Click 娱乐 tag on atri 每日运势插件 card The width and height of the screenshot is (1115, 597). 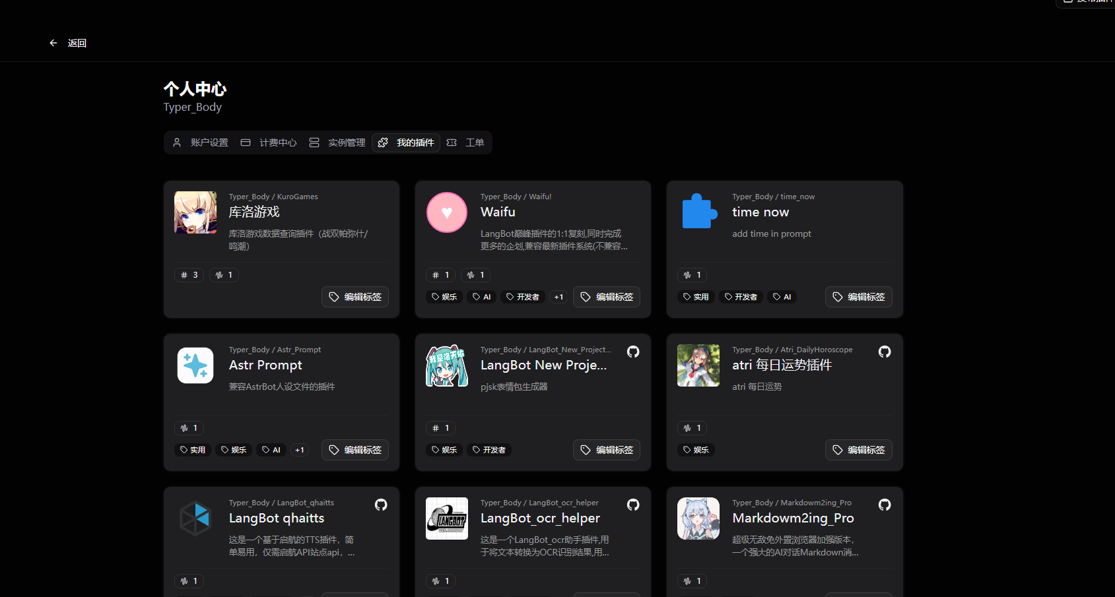coord(696,450)
